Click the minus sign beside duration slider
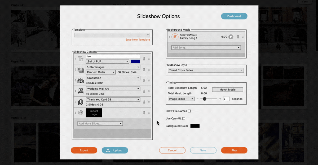 198,99
